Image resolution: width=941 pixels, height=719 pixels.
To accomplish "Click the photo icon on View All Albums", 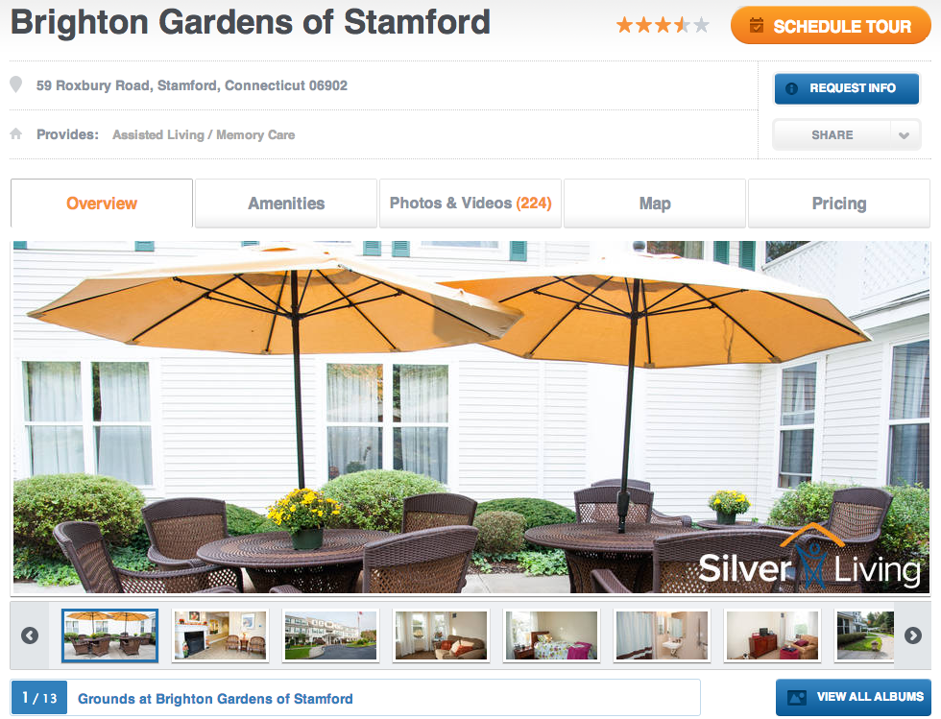I will [797, 697].
